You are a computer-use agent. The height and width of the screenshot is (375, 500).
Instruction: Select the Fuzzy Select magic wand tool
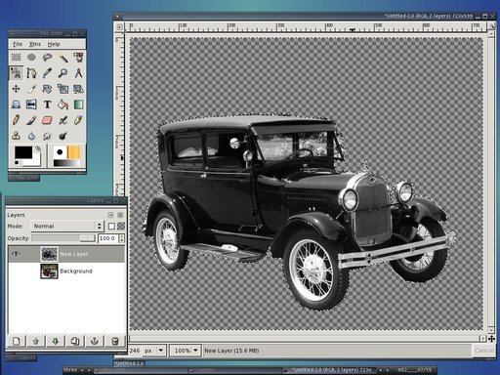click(62, 58)
